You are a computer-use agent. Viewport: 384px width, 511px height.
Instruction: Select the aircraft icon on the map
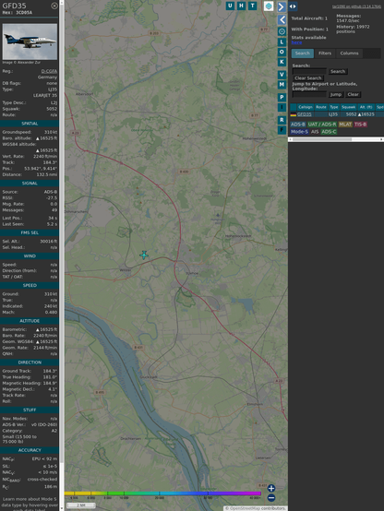144,255
